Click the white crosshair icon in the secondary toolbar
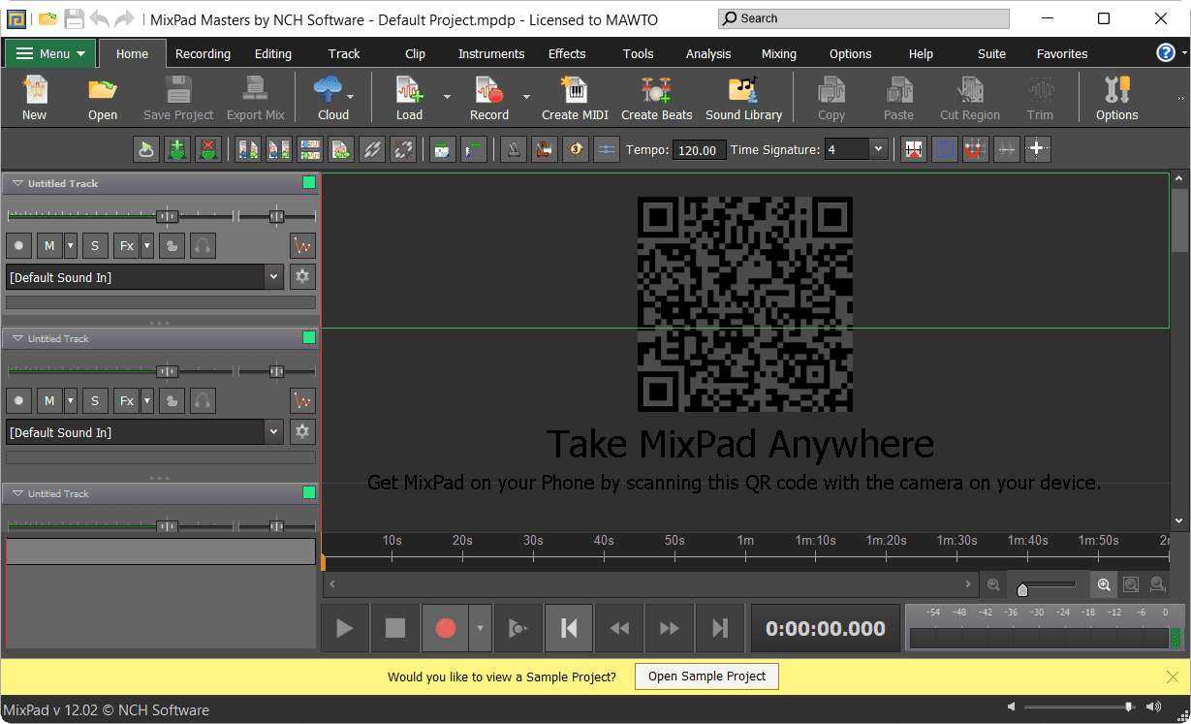This screenshot has height=724, width=1191. click(1038, 149)
